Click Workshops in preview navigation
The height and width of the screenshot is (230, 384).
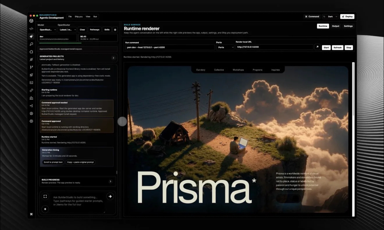point(238,70)
